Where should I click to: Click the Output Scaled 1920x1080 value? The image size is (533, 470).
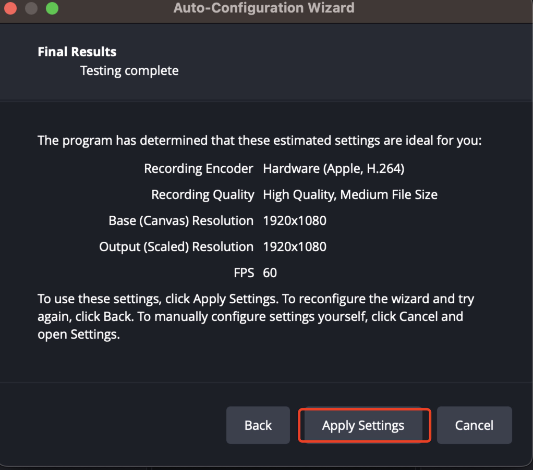click(x=295, y=246)
